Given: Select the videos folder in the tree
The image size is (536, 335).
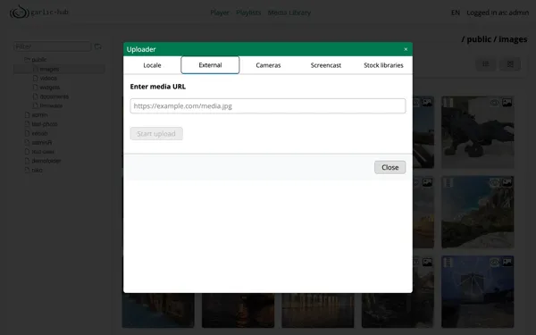Looking at the screenshot, I should [x=48, y=79].
